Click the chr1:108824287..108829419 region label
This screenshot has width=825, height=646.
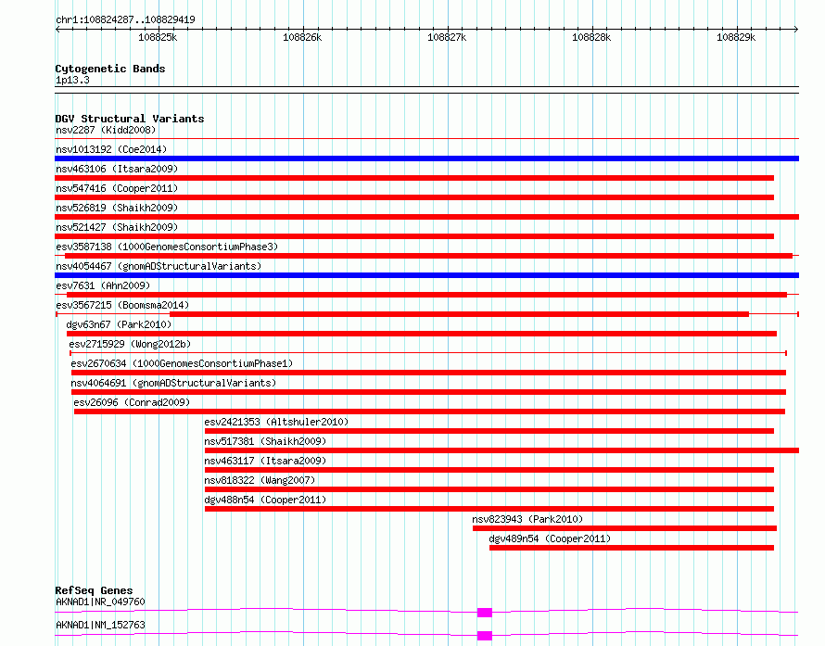click(125, 19)
